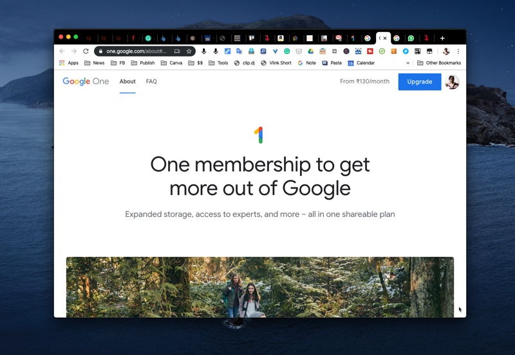Expand the Canva bookmarks folder

tap(171, 63)
